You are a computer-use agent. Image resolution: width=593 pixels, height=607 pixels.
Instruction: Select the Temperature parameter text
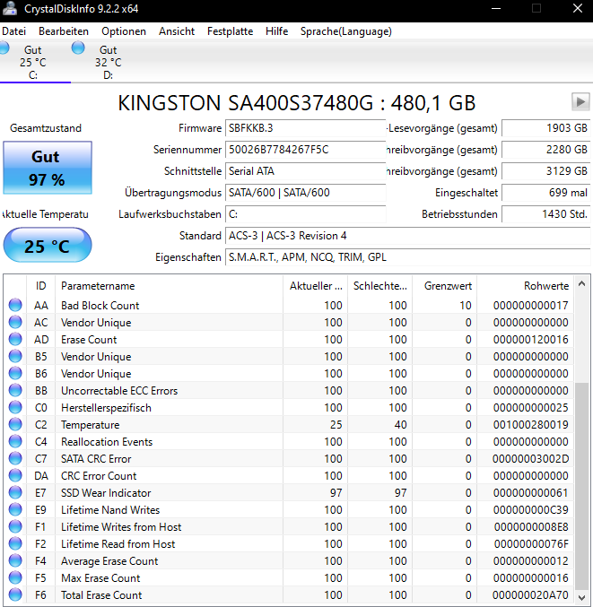pos(91,425)
